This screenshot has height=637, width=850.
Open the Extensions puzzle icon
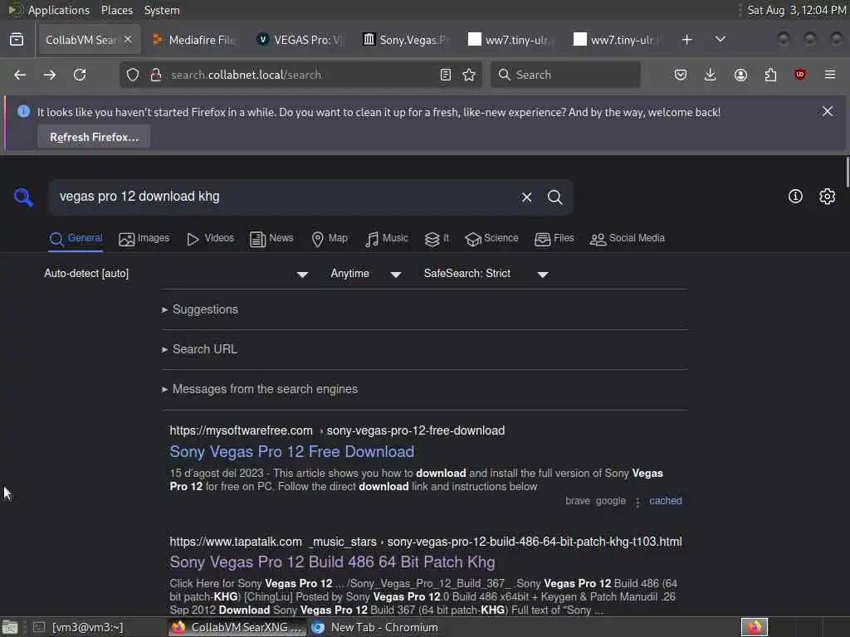(x=770, y=75)
